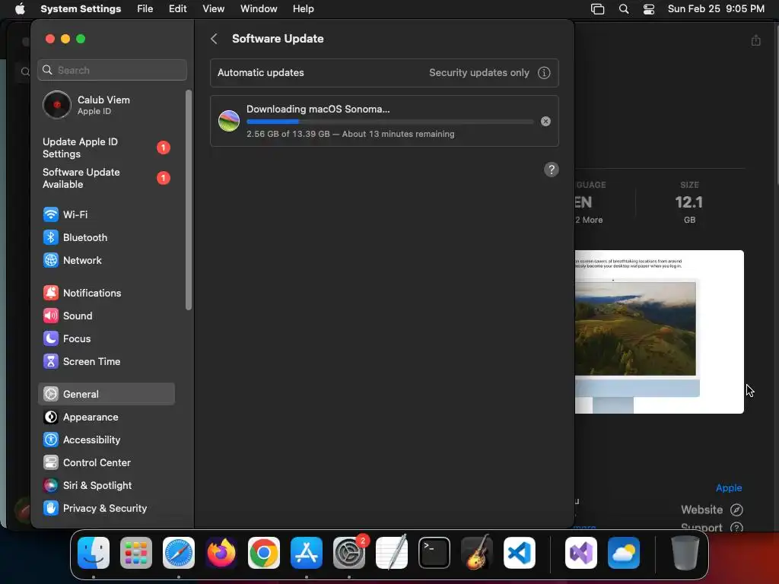Open Visual Studio Code from Dock
Viewport: 779px width, 584px height.
point(519,553)
